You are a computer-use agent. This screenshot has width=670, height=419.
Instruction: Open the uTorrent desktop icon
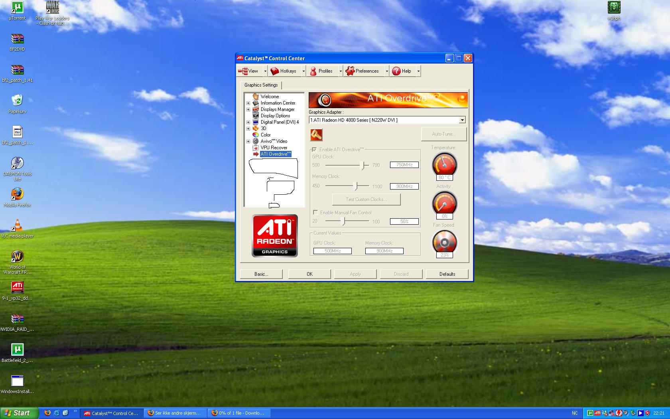17,11
